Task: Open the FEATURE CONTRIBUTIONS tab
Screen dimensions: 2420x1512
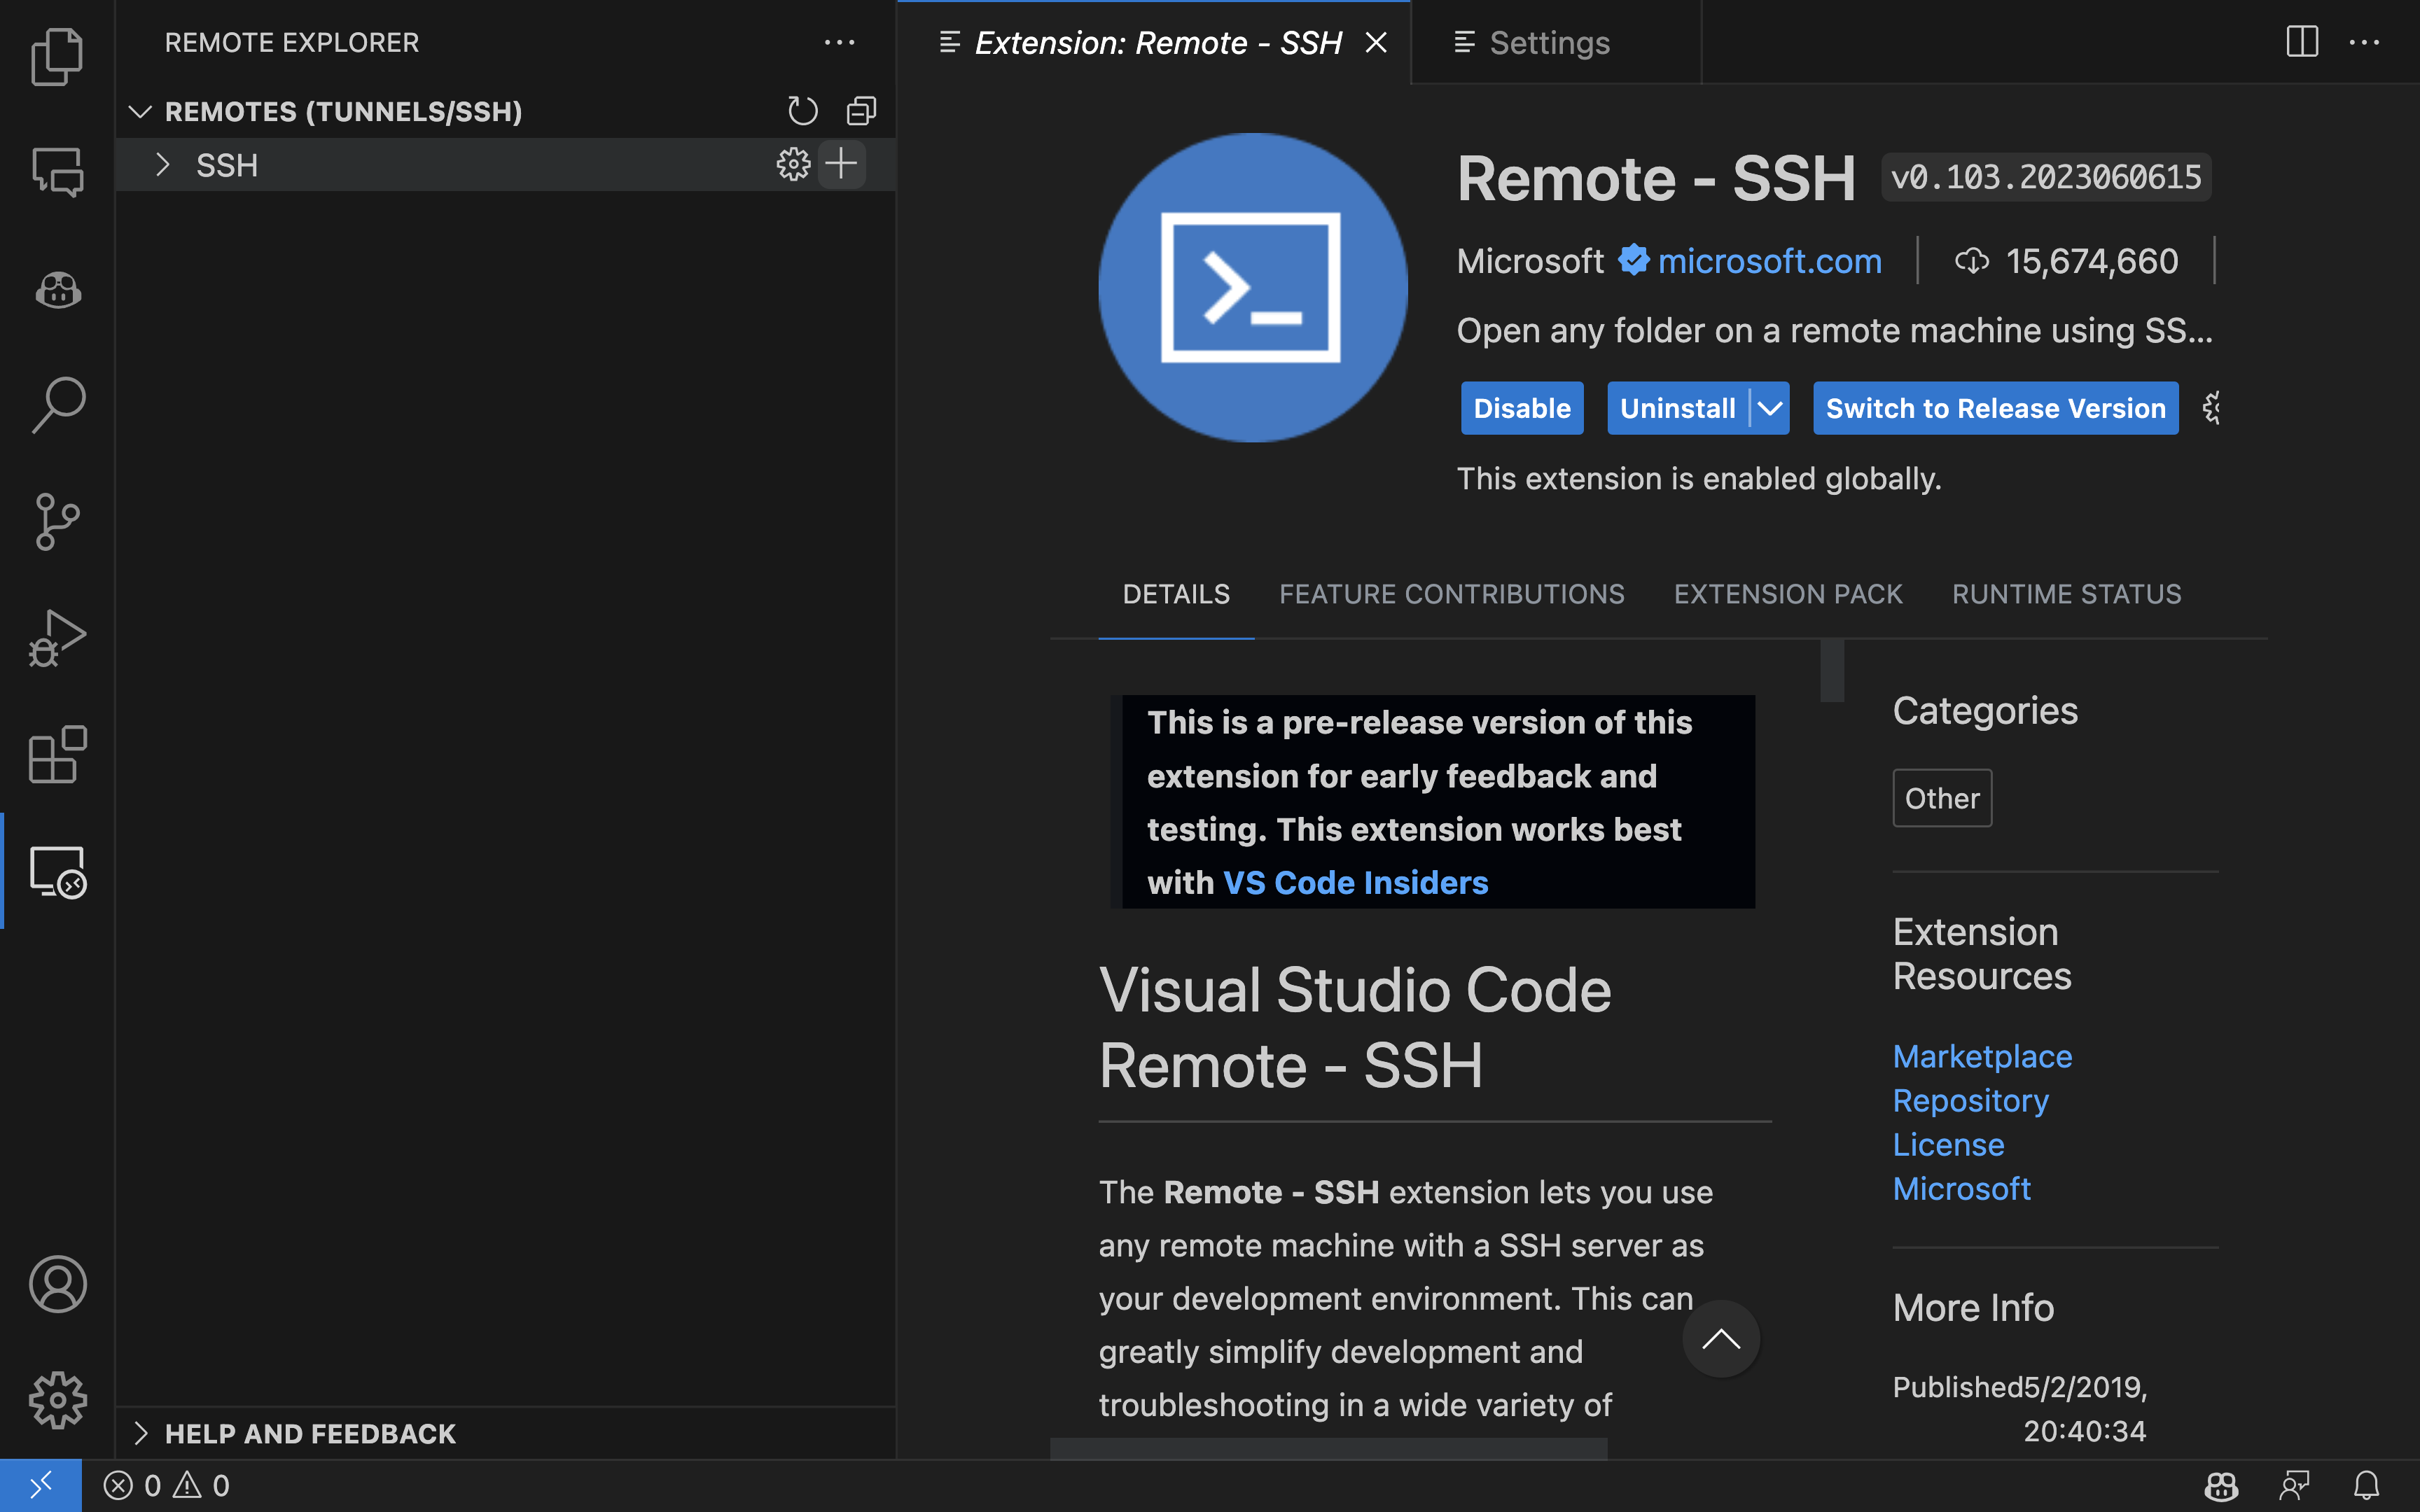Action: 1451,593
